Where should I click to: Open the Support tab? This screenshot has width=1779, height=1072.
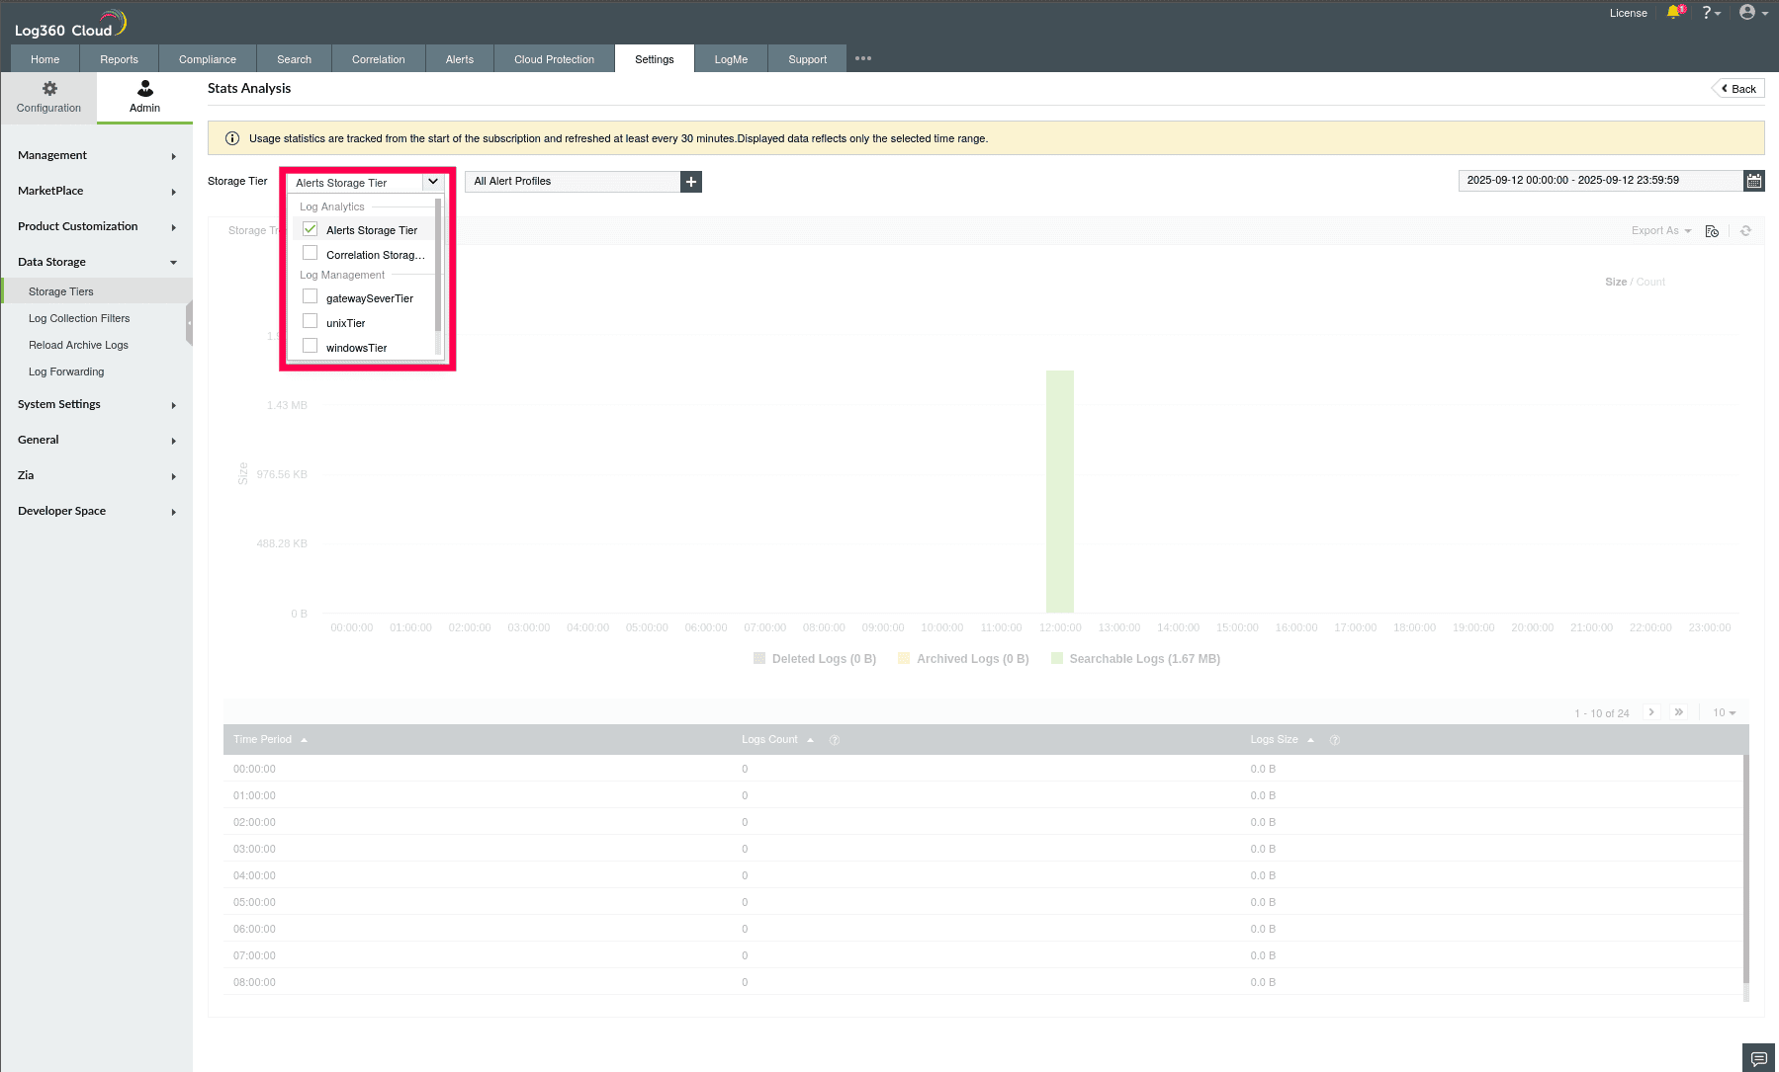coord(808,59)
